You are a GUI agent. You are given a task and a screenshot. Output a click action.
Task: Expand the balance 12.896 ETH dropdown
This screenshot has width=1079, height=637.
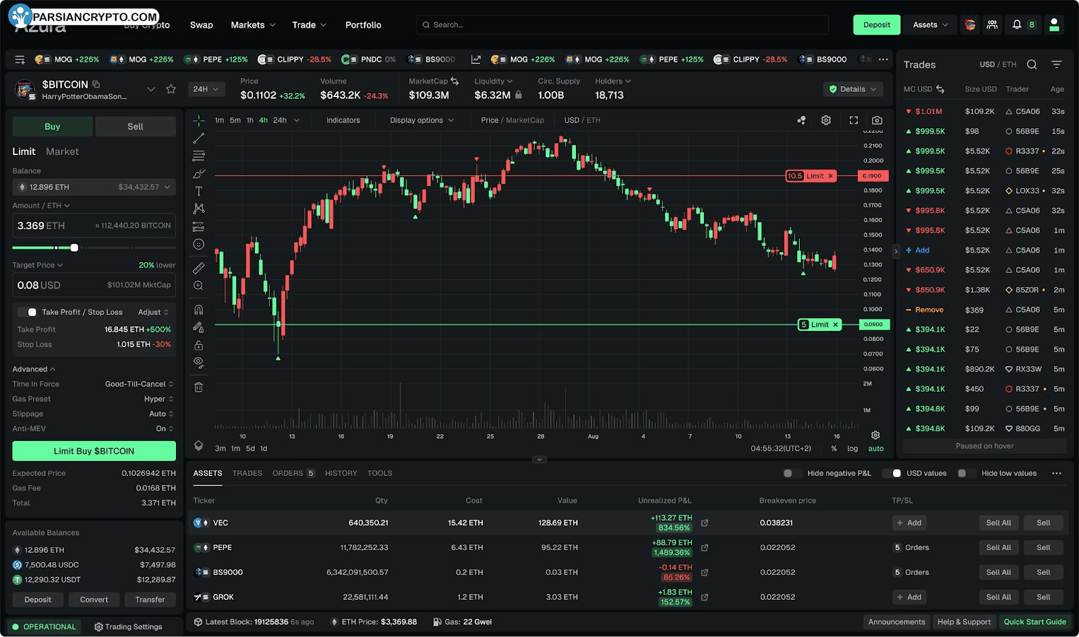click(x=94, y=187)
